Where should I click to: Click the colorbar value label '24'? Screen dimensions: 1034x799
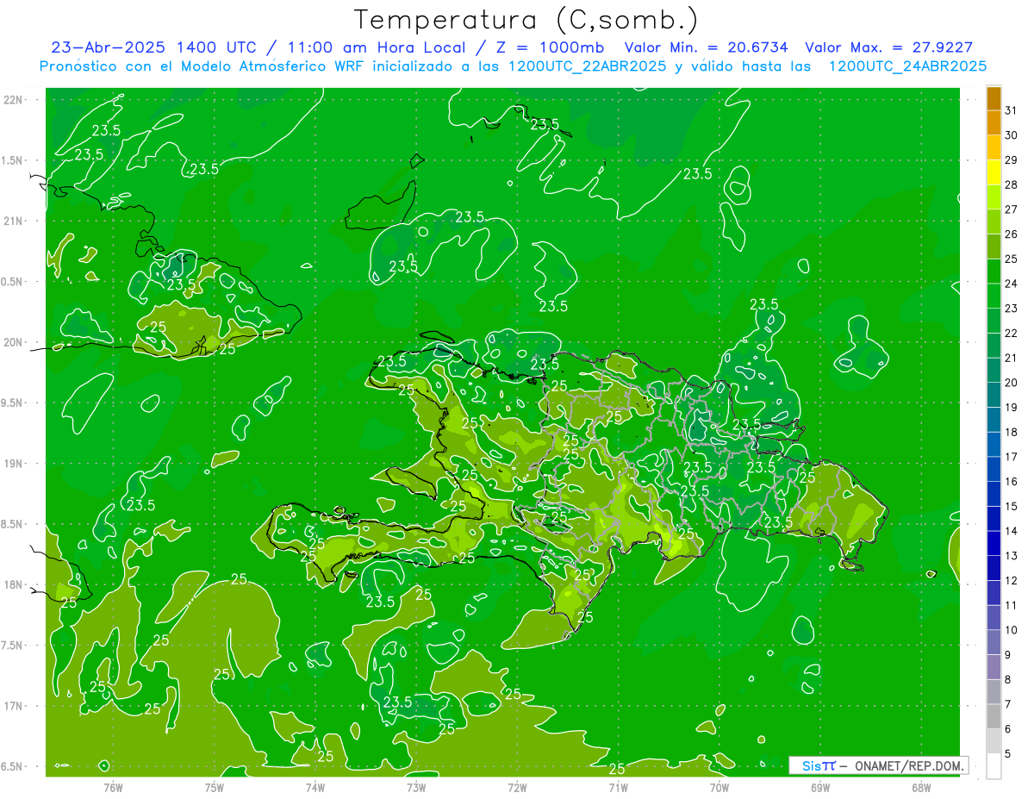[1012, 284]
